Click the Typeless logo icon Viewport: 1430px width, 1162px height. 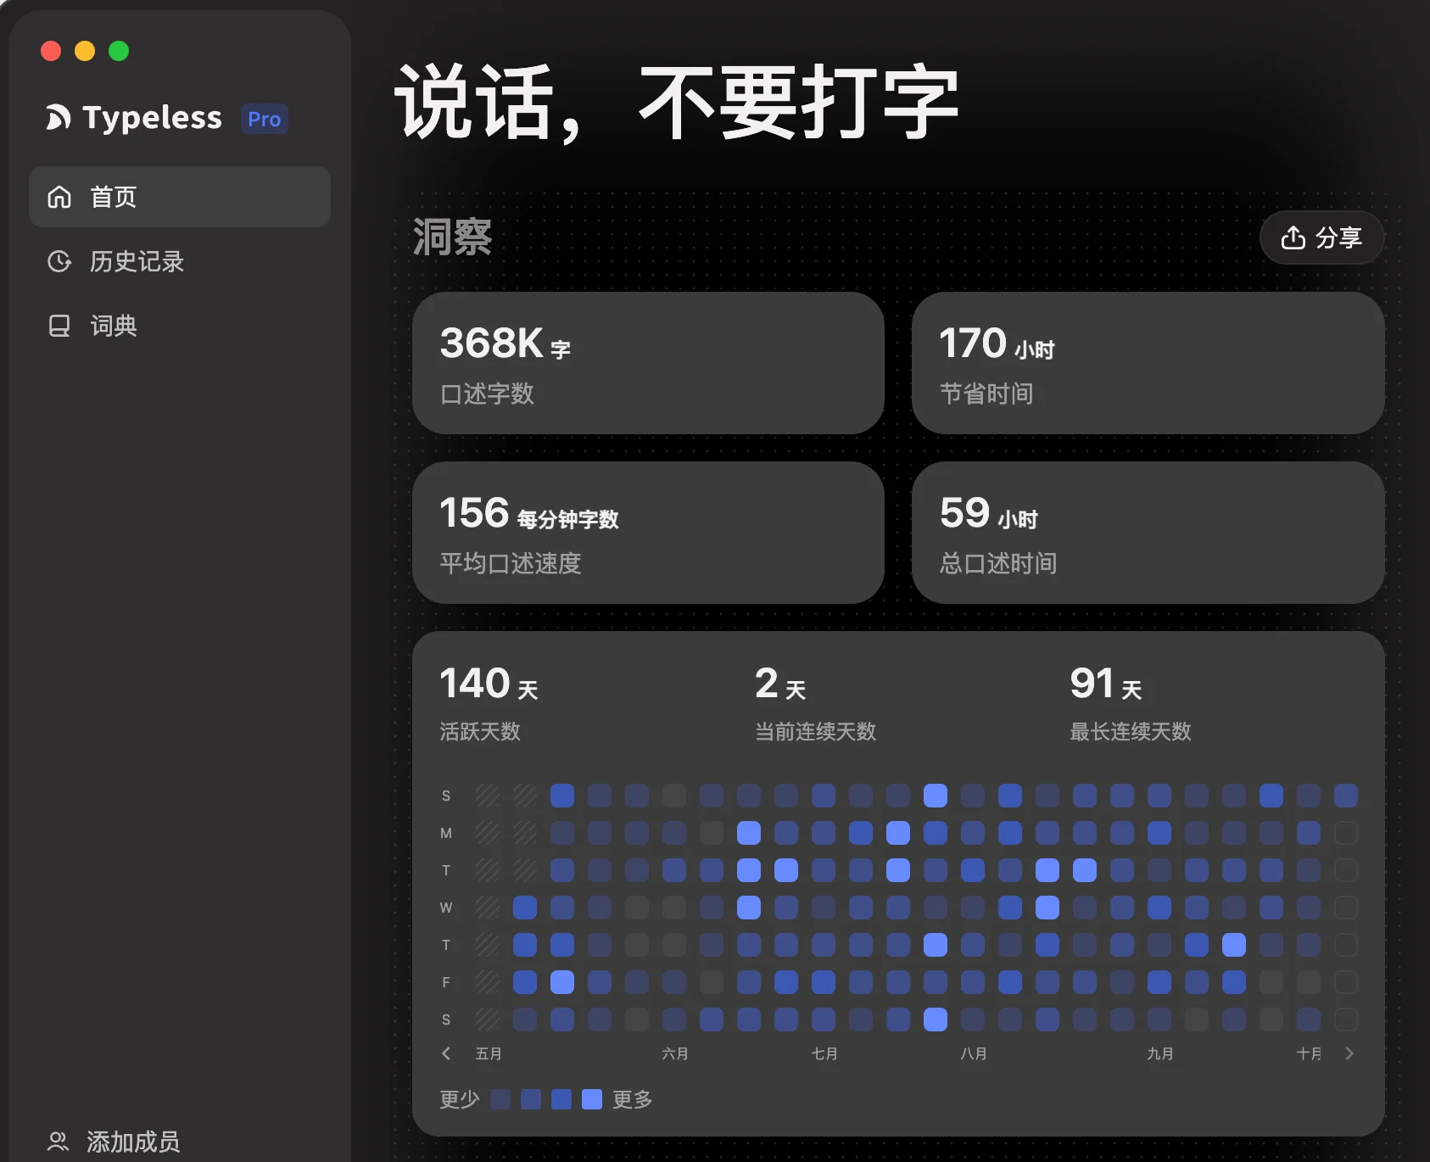coord(59,118)
